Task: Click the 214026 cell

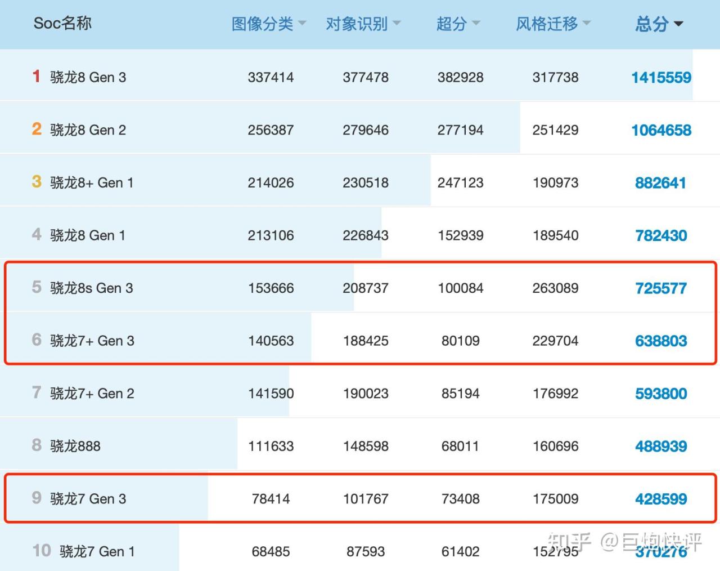Action: (x=271, y=182)
